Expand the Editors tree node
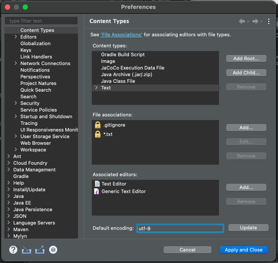Image resolution: width=278 pixels, height=263 pixels. 16,37
